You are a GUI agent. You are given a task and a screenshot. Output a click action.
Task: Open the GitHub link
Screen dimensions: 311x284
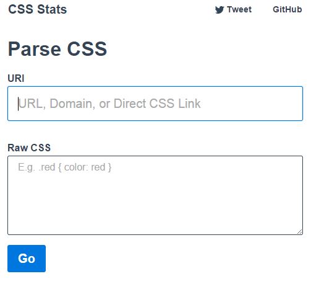click(x=288, y=9)
